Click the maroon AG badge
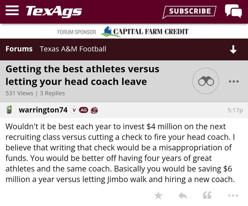The image size is (248, 206). [x=83, y=110]
